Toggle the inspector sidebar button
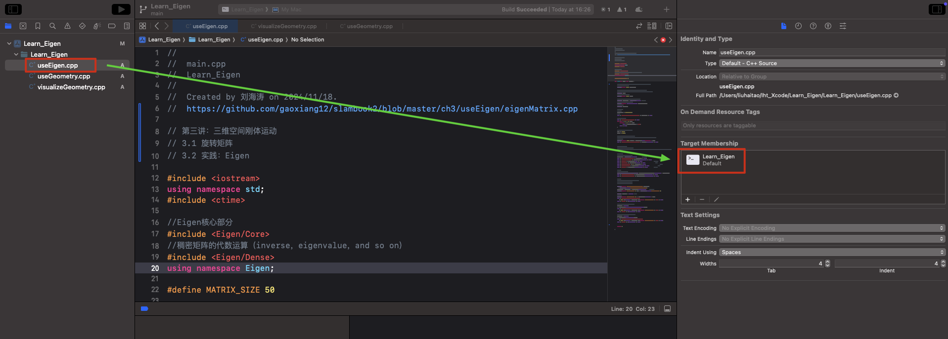Viewport: 948px width, 339px height. click(x=937, y=9)
